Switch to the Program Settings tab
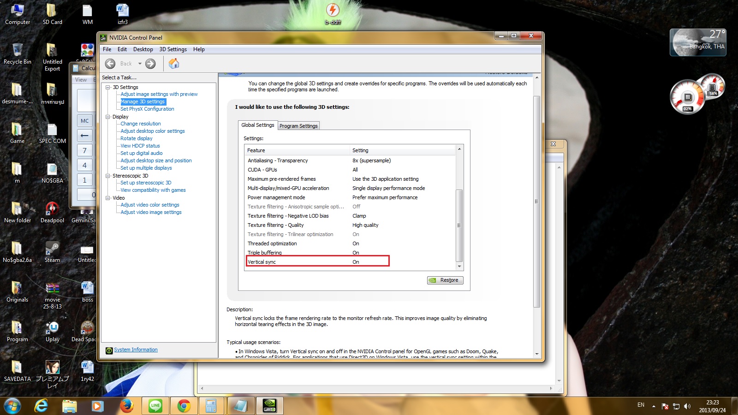This screenshot has width=738, height=415. pyautogui.click(x=298, y=126)
